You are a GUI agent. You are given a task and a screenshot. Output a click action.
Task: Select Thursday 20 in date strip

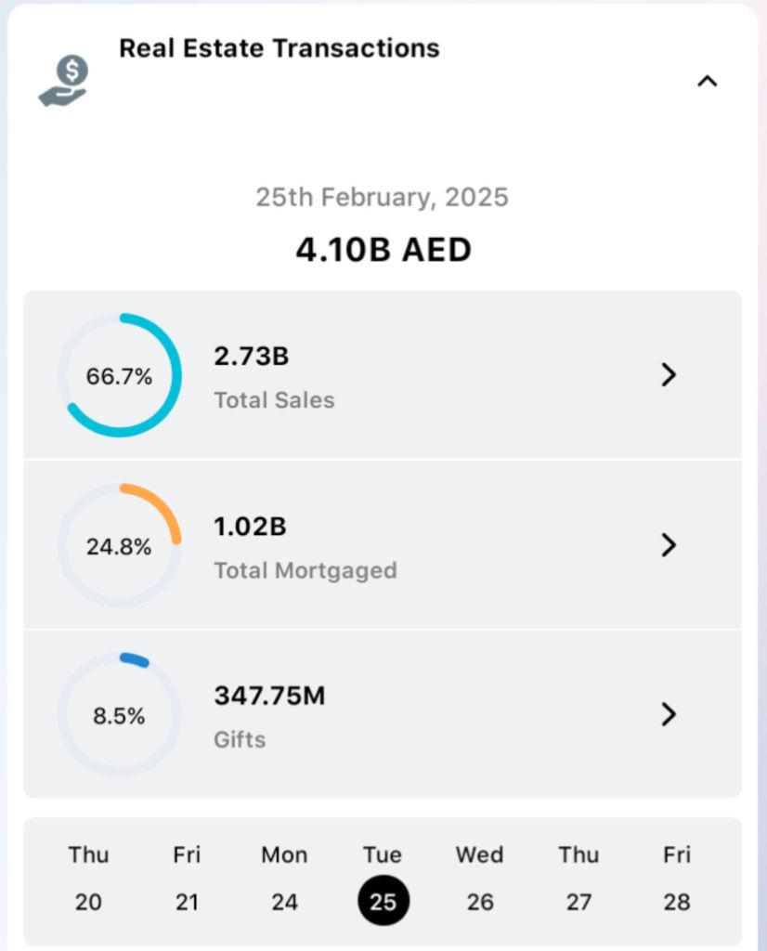[x=88, y=879]
